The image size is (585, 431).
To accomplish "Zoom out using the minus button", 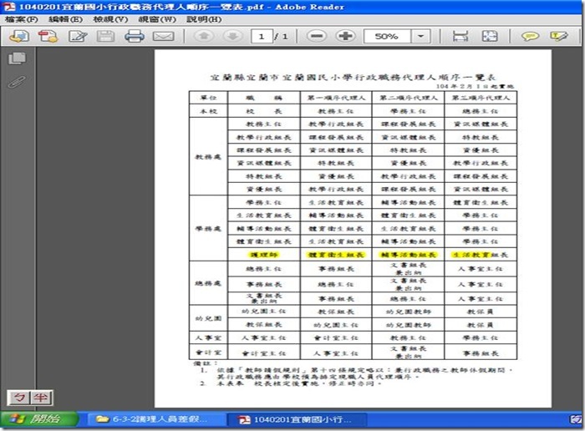I will pyautogui.click(x=316, y=37).
